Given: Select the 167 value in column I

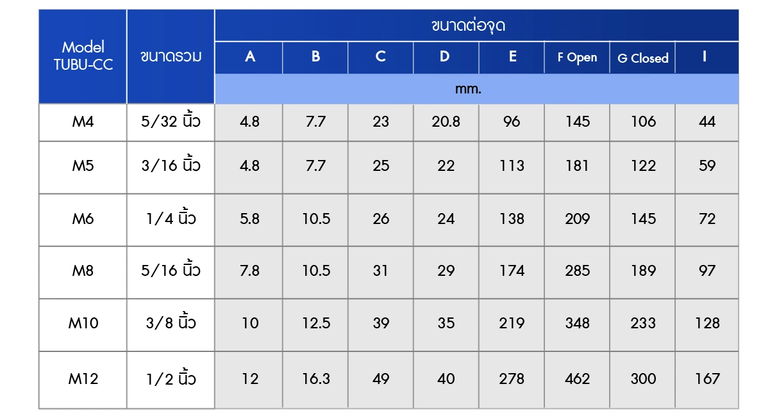Looking at the screenshot, I should tap(707, 380).
